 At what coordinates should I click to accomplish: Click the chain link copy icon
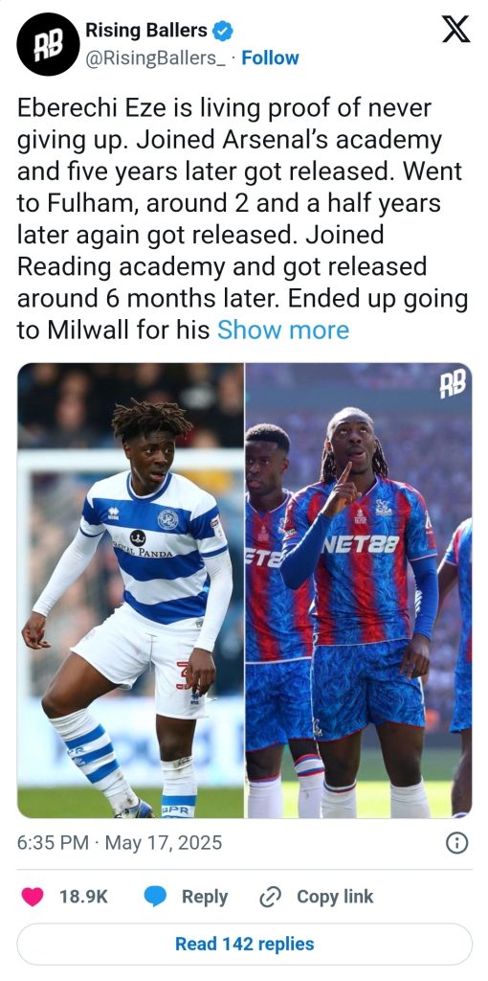click(x=271, y=897)
